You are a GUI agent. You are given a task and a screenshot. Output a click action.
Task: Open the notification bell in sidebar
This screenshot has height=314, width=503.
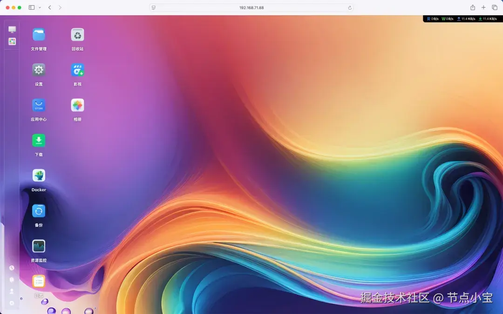12,280
